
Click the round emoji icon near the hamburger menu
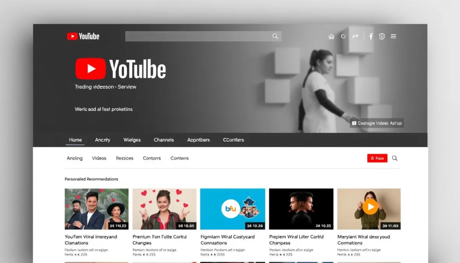coord(382,36)
